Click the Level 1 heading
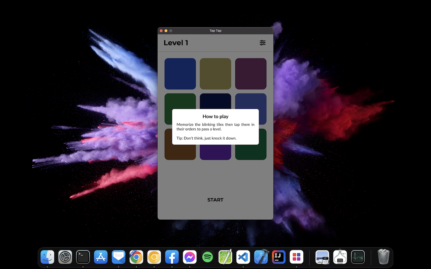Viewport: 431px width, 269px height. coord(176,43)
